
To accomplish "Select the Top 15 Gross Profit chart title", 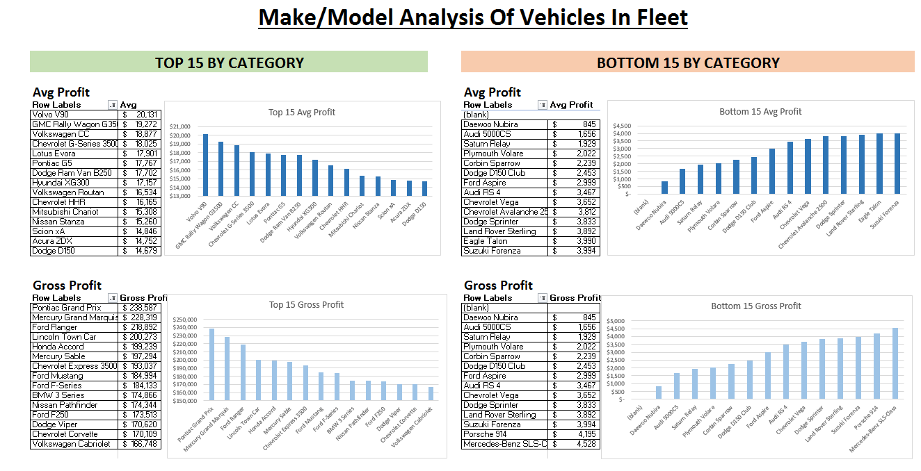I will coord(306,304).
